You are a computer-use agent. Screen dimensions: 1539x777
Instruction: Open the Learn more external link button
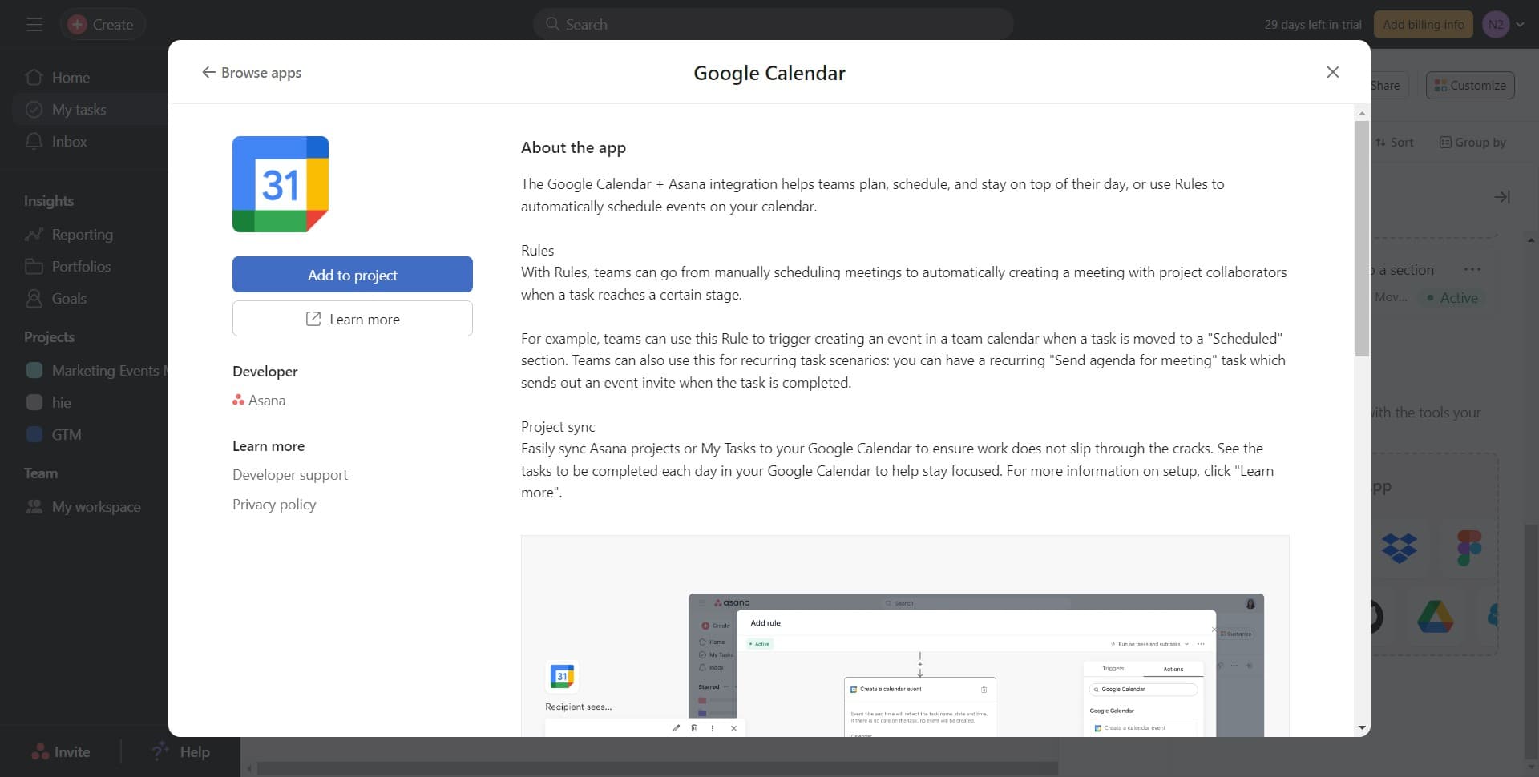[352, 319]
